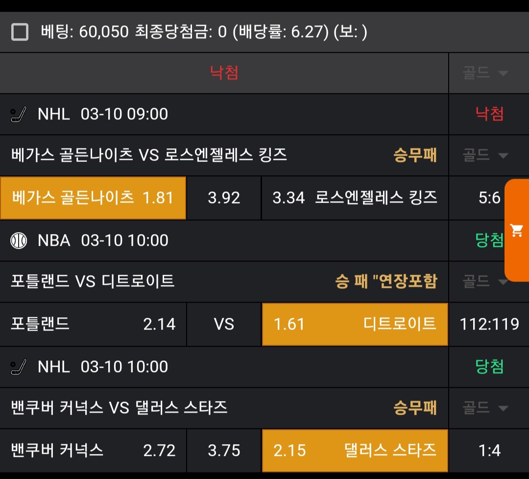The height and width of the screenshot is (479, 529).
Task: Open the orange shopping cart tab
Action: click(x=516, y=230)
